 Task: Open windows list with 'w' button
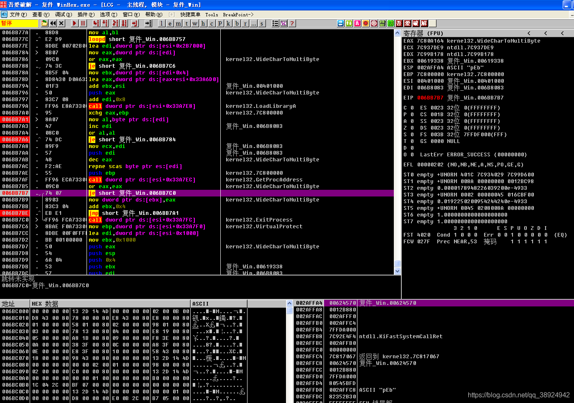(x=195, y=23)
